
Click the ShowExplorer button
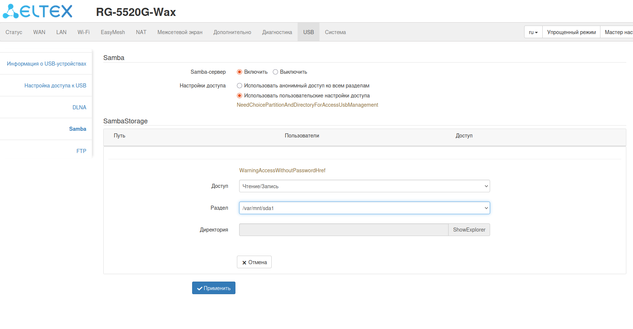469,230
